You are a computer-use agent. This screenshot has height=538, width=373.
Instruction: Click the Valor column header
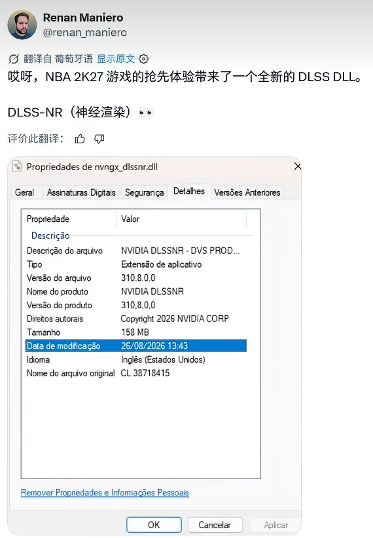pyautogui.click(x=181, y=219)
